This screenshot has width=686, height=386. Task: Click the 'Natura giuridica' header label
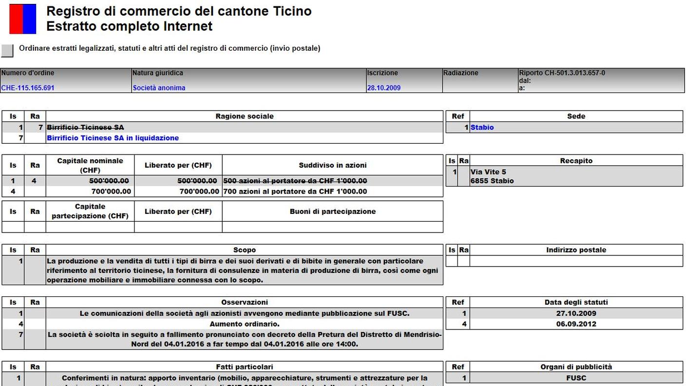pyautogui.click(x=158, y=73)
